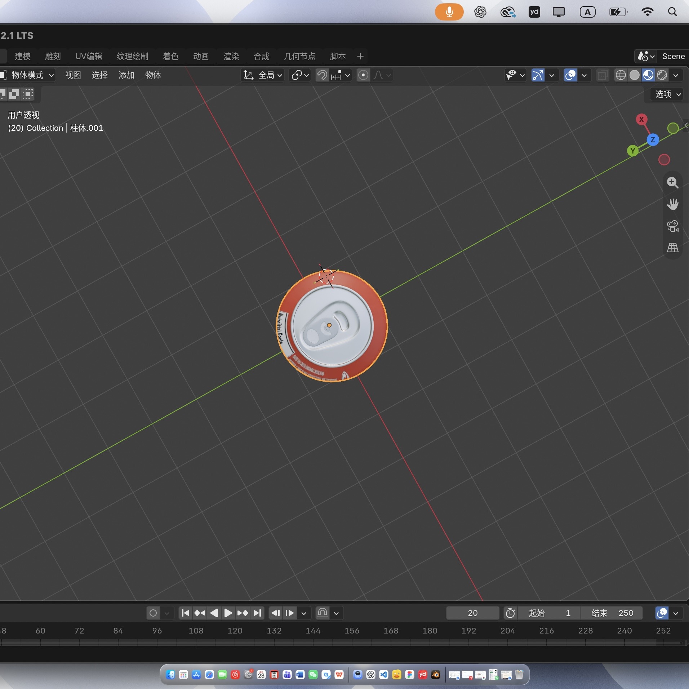Toggle viewport overlays display

coord(570,75)
